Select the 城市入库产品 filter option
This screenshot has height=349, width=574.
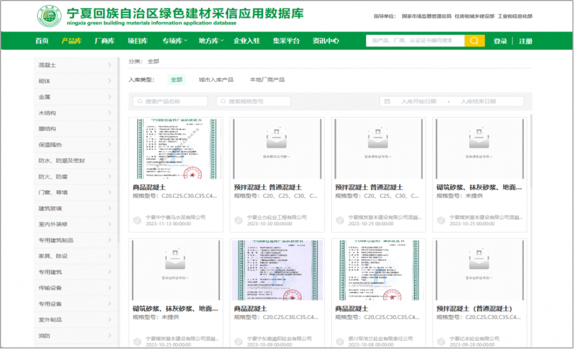tap(216, 80)
